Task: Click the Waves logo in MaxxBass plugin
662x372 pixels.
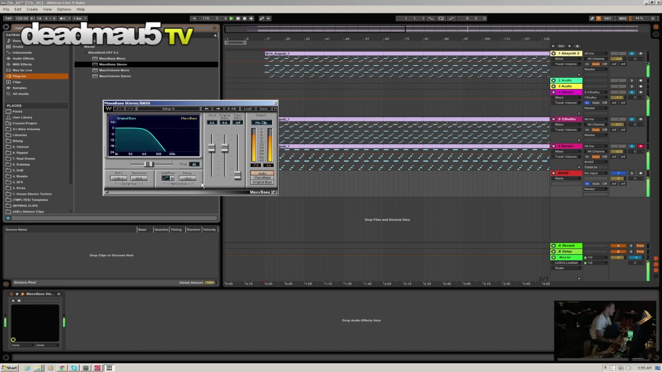Action: (x=109, y=109)
